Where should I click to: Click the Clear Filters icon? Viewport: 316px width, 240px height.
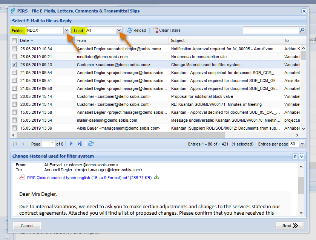(155, 30)
